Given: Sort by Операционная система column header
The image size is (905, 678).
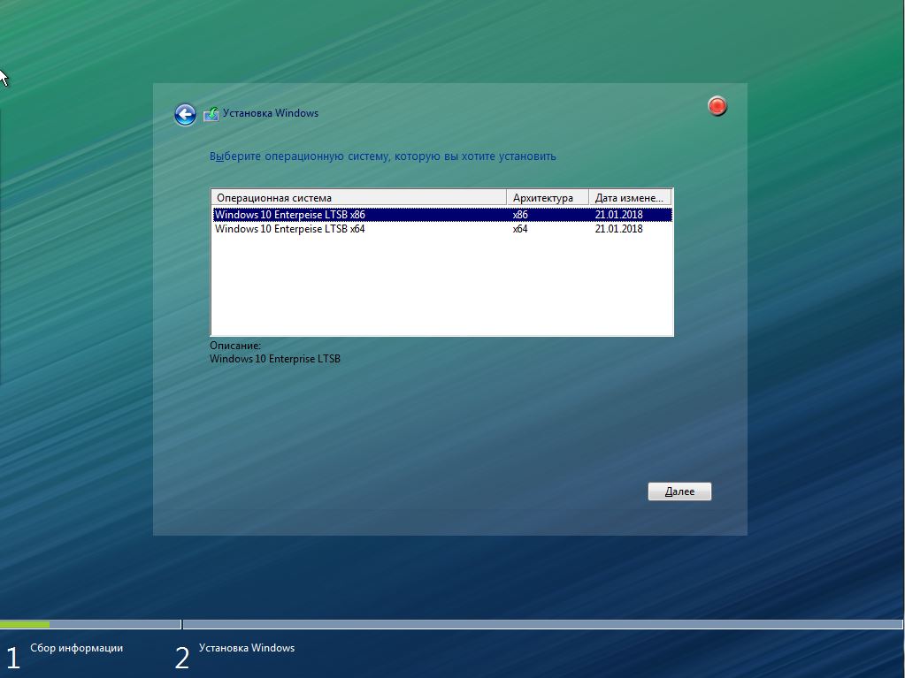Looking at the screenshot, I should point(359,198).
